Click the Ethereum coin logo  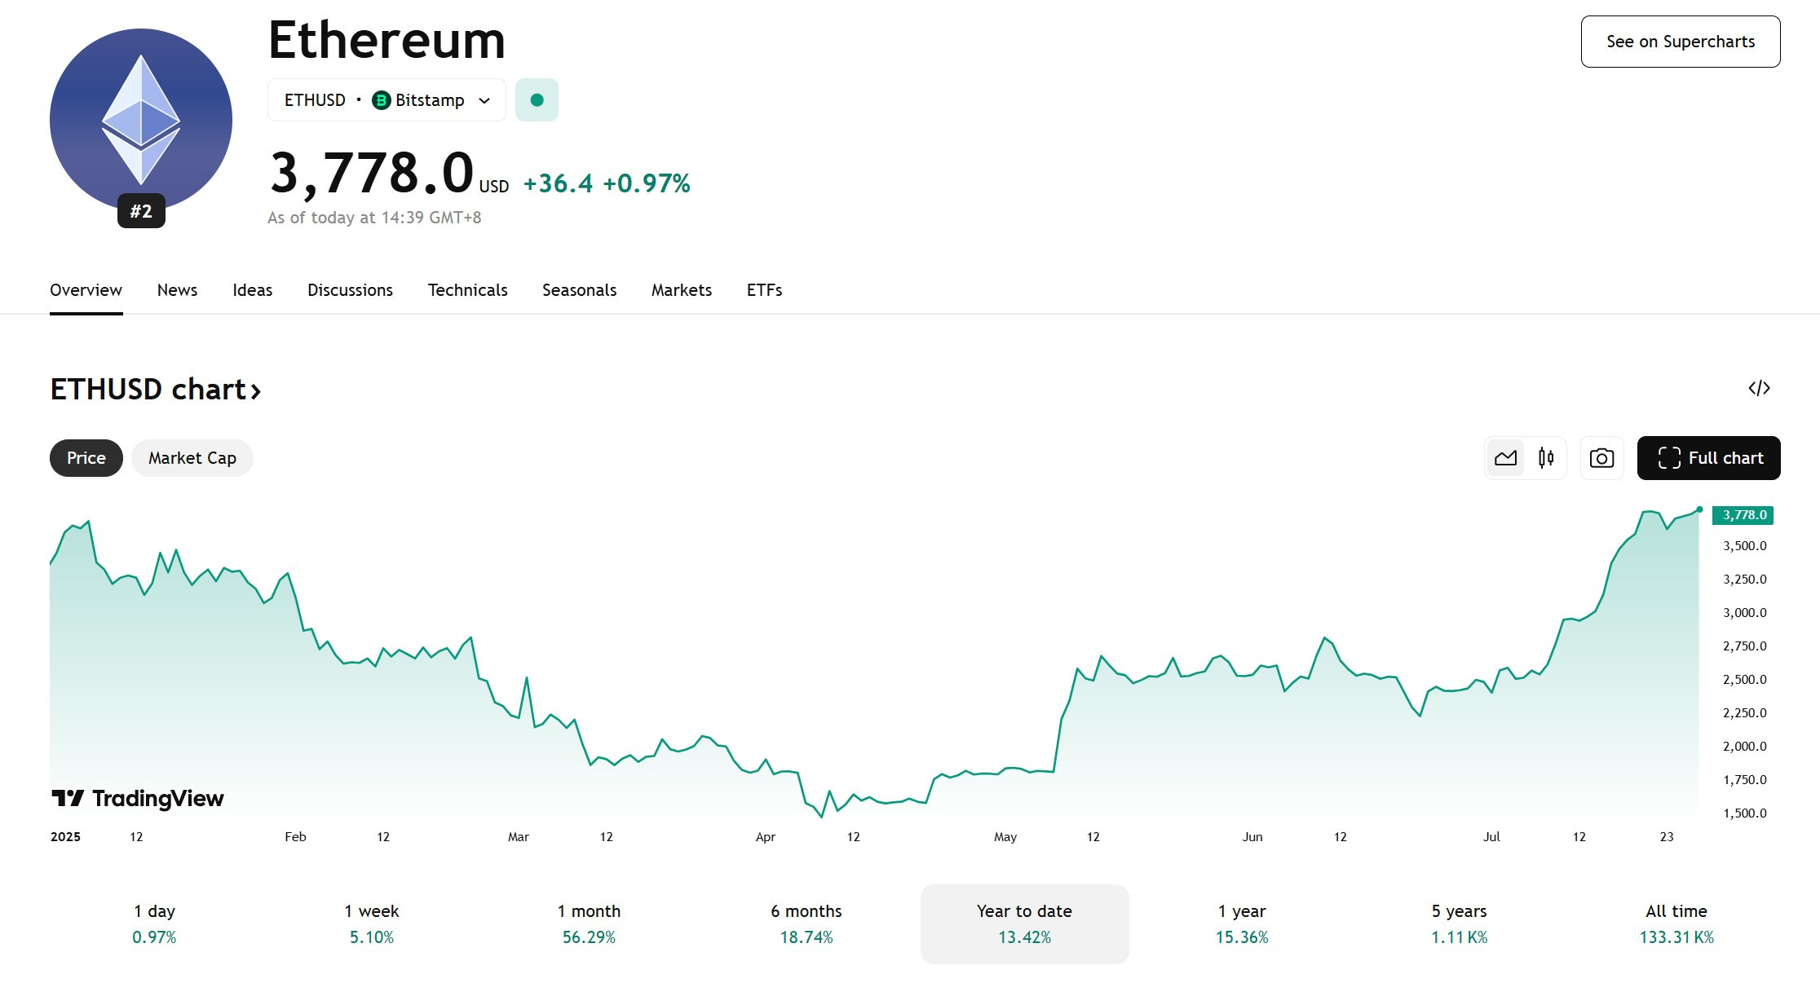pyautogui.click(x=141, y=120)
